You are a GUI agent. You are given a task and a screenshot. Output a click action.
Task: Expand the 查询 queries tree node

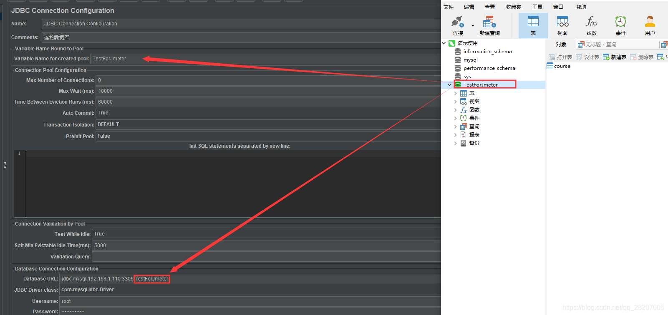(455, 126)
